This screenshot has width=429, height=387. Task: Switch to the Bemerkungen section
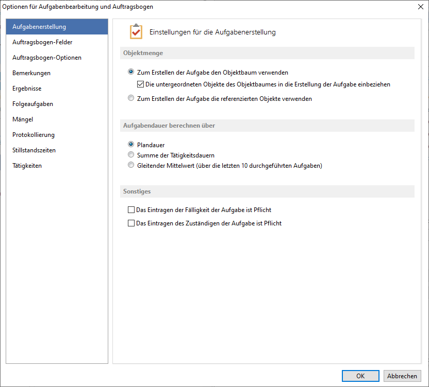tap(57, 73)
